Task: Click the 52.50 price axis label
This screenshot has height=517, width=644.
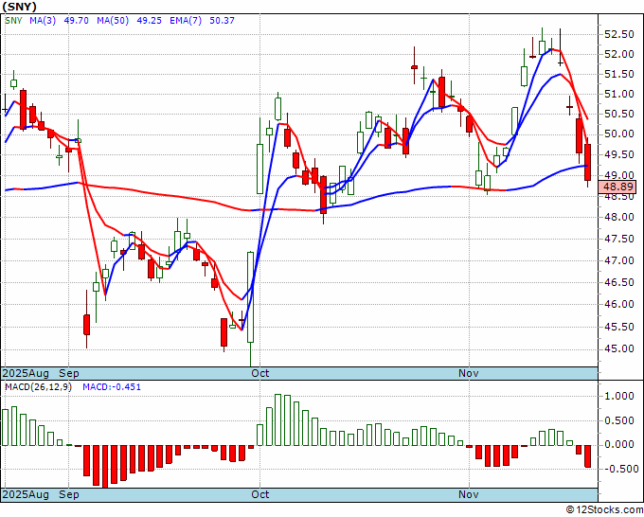Action: (x=619, y=34)
